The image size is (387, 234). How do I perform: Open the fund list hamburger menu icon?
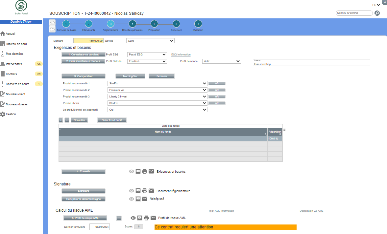click(284, 130)
